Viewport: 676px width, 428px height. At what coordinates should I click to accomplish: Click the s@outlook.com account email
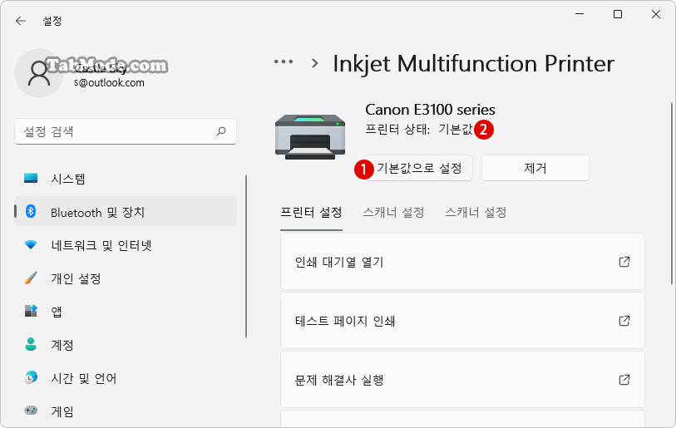109,83
